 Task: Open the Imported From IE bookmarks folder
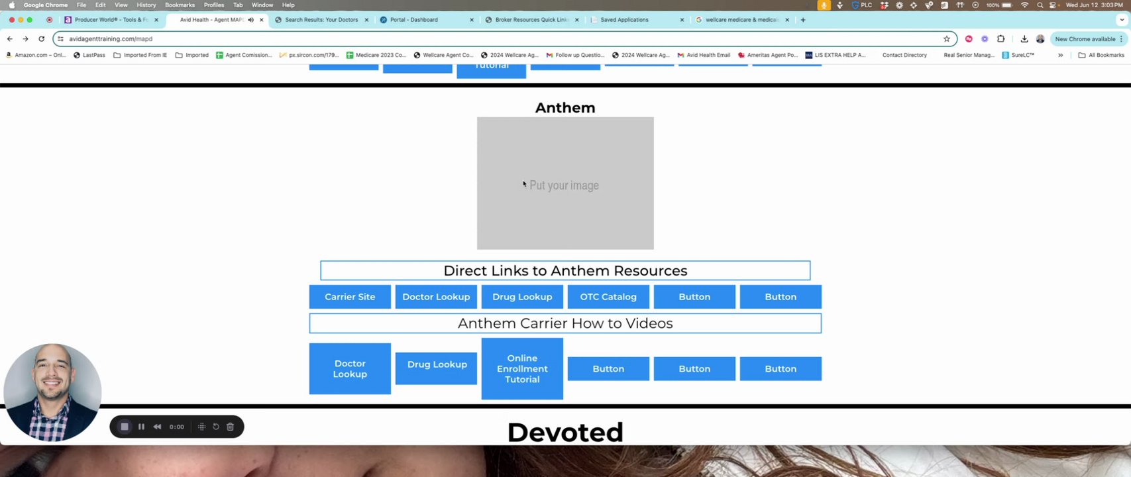[140, 55]
